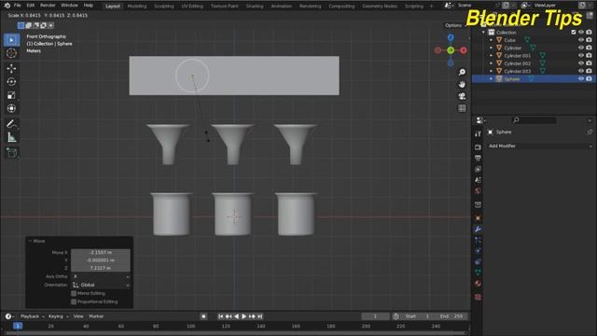This screenshot has height=336, width=597.
Task: Play the animation forward
Action: [244, 316]
